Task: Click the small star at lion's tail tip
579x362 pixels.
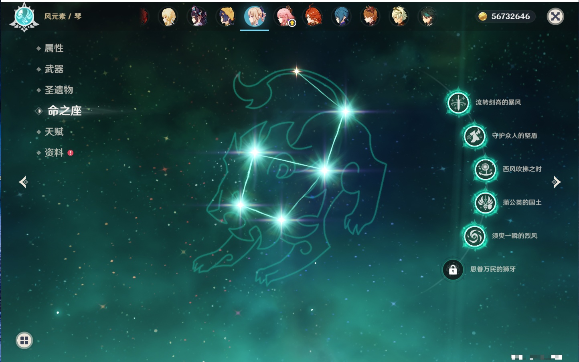Action: [296, 72]
